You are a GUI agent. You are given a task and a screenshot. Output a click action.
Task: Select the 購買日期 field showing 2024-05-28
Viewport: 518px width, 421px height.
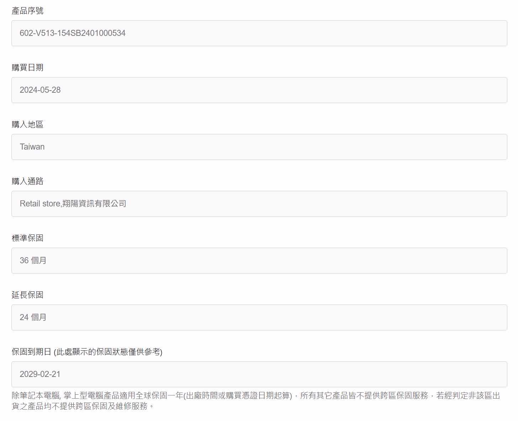coord(259,90)
